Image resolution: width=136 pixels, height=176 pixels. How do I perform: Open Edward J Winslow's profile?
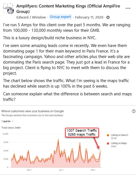click(x=31, y=17)
